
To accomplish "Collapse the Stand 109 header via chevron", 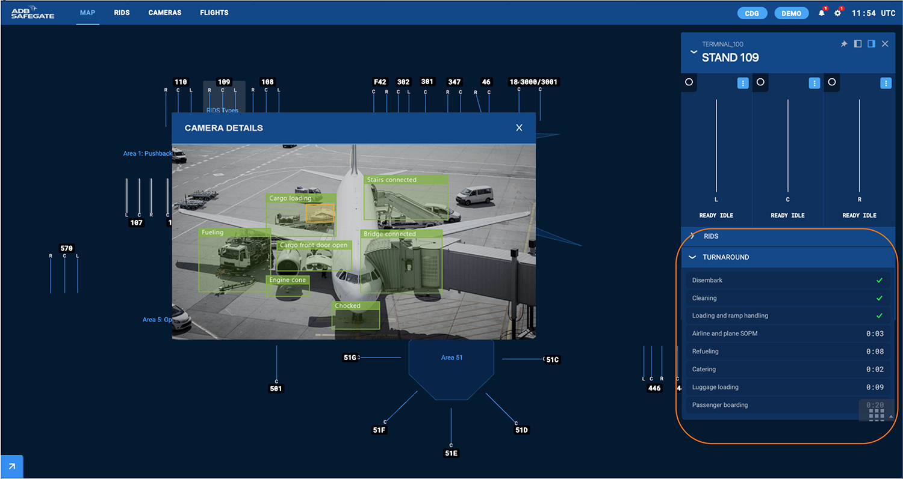I will (694, 52).
